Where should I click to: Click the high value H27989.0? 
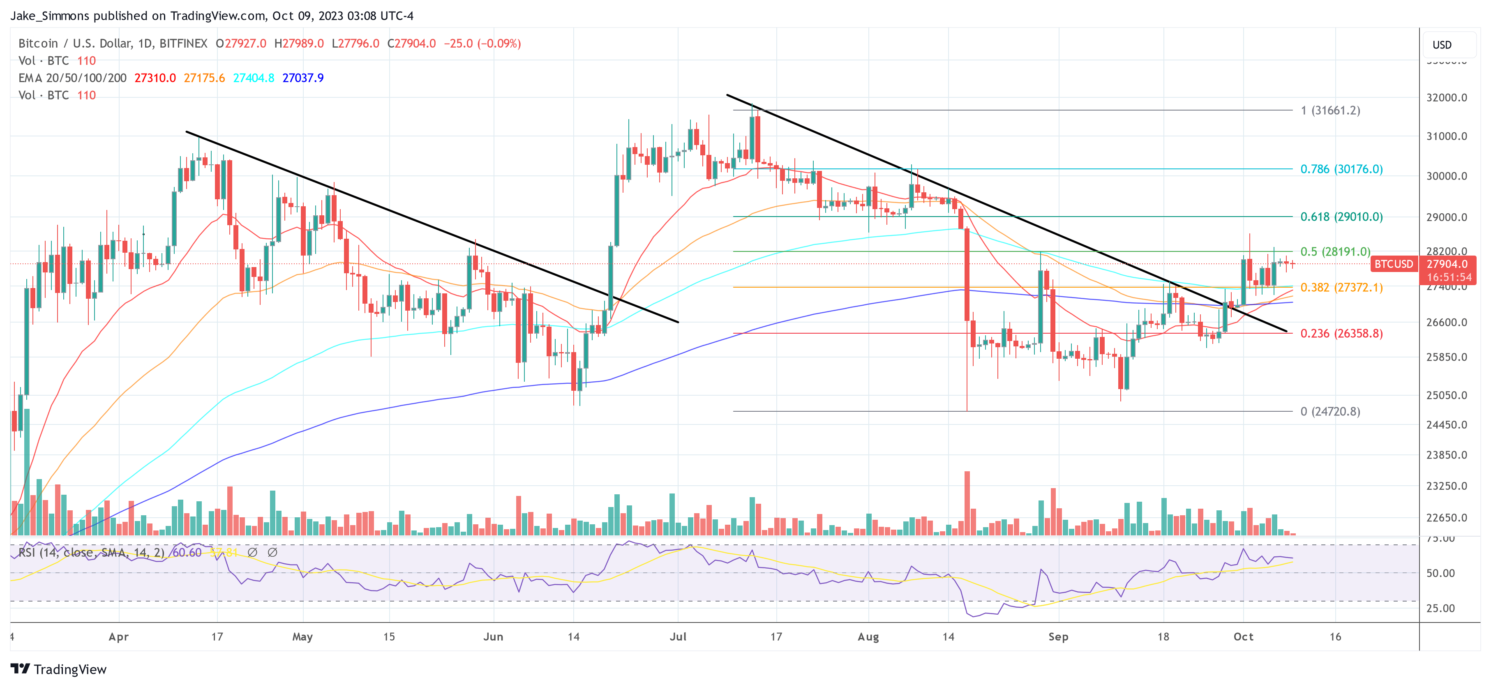(x=299, y=44)
